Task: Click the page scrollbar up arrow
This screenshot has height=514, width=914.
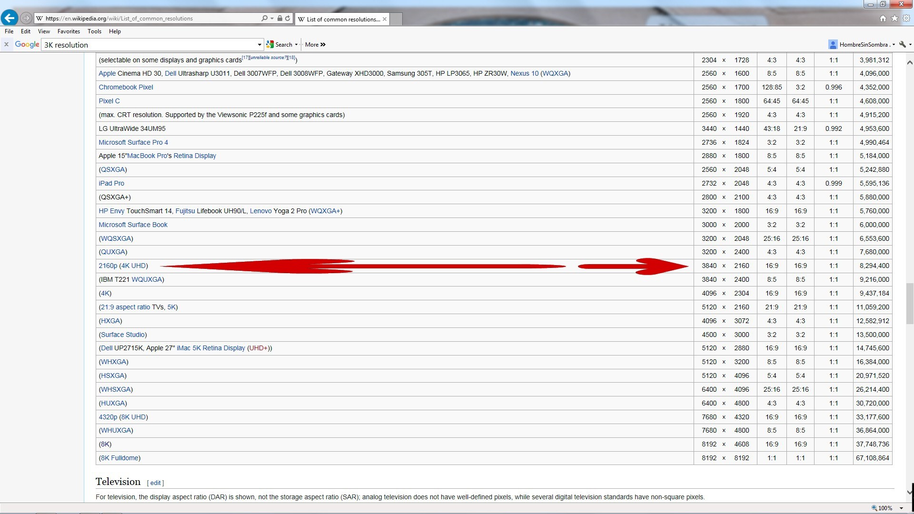Action: (x=910, y=62)
